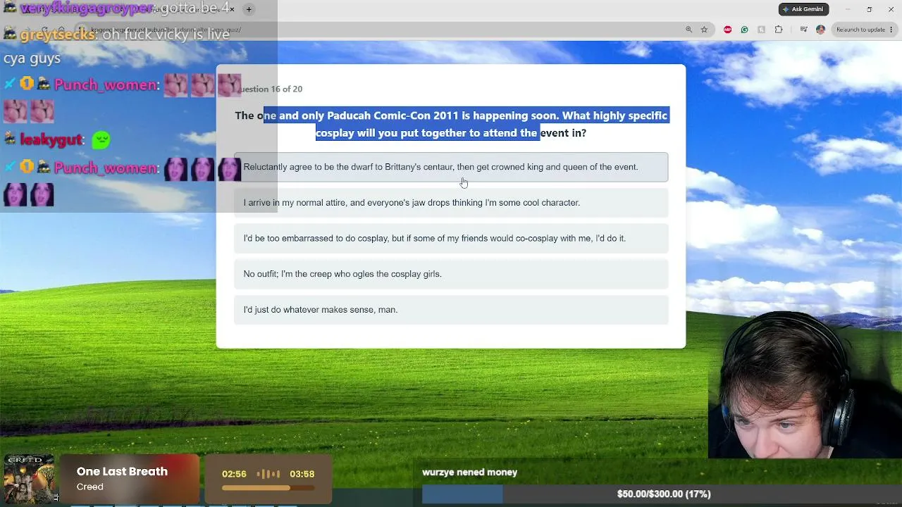Click the webcam feed of the streamer
Screen dimensions: 902x507
coord(805,385)
